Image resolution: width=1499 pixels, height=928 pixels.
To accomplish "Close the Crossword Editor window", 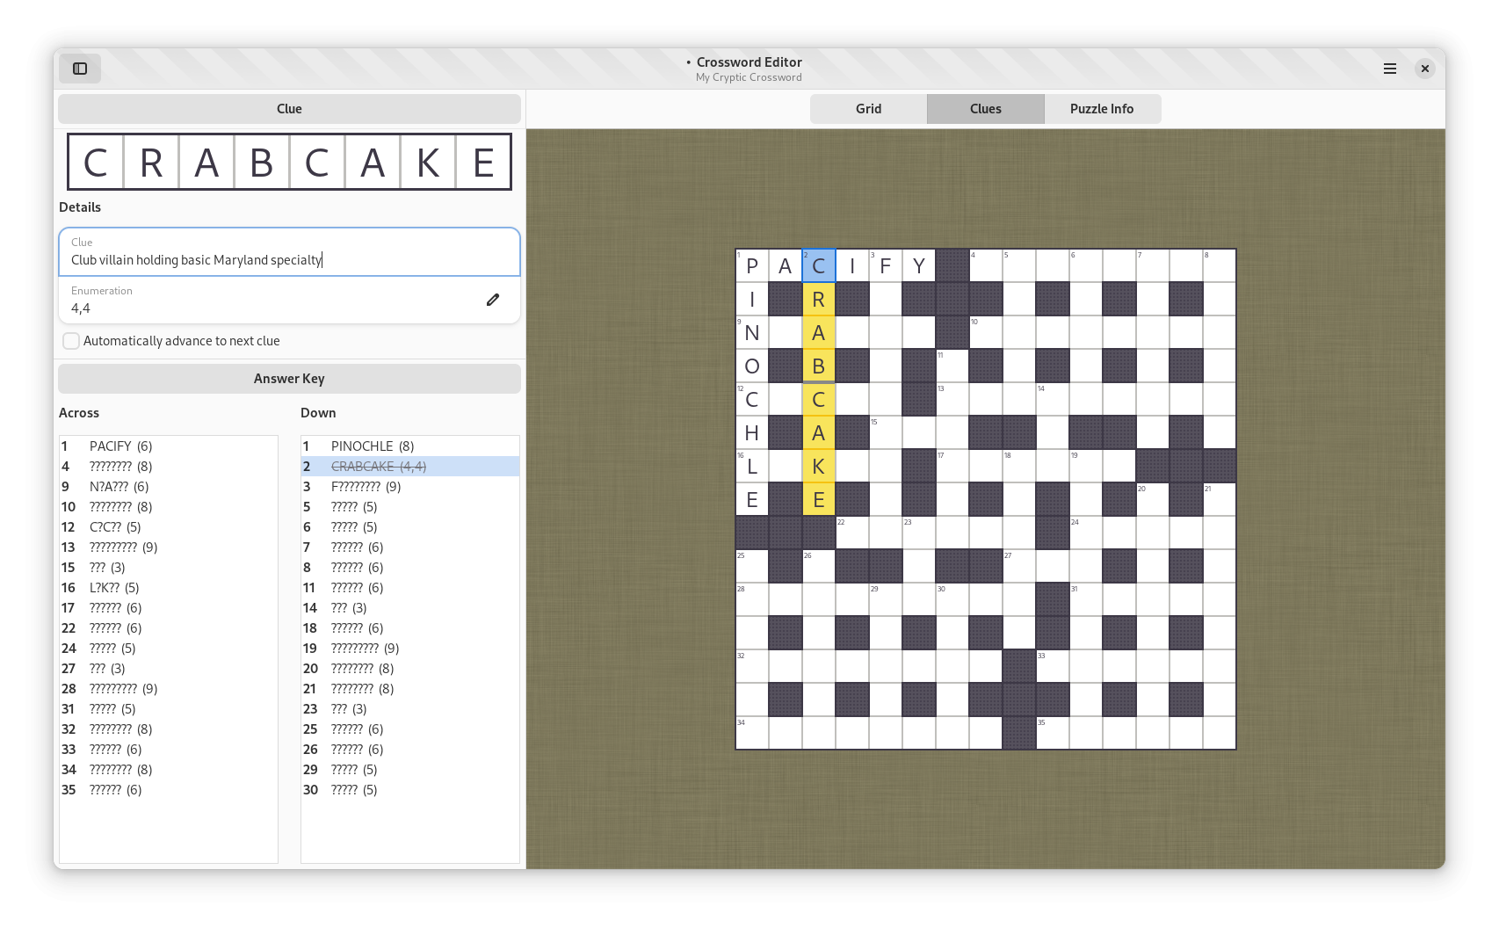I will point(1425,69).
